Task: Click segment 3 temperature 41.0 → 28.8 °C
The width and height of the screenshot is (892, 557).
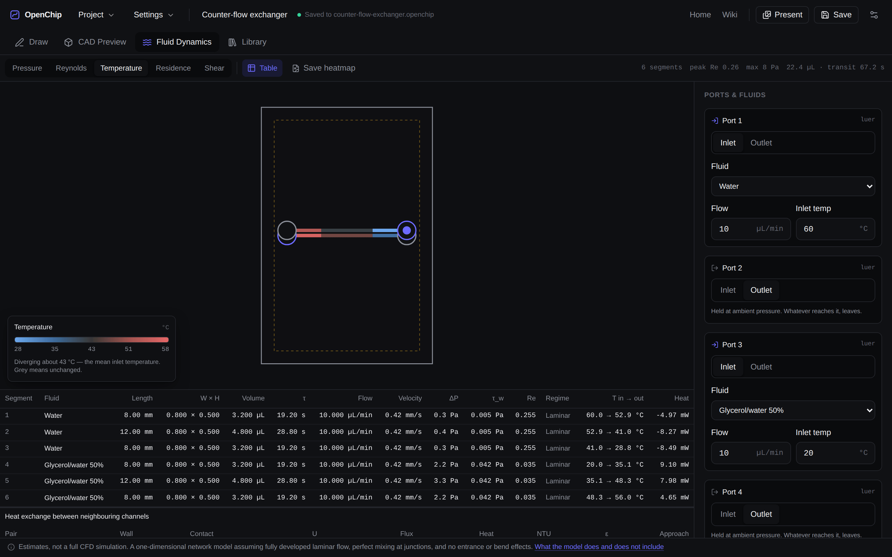Action: click(615, 448)
